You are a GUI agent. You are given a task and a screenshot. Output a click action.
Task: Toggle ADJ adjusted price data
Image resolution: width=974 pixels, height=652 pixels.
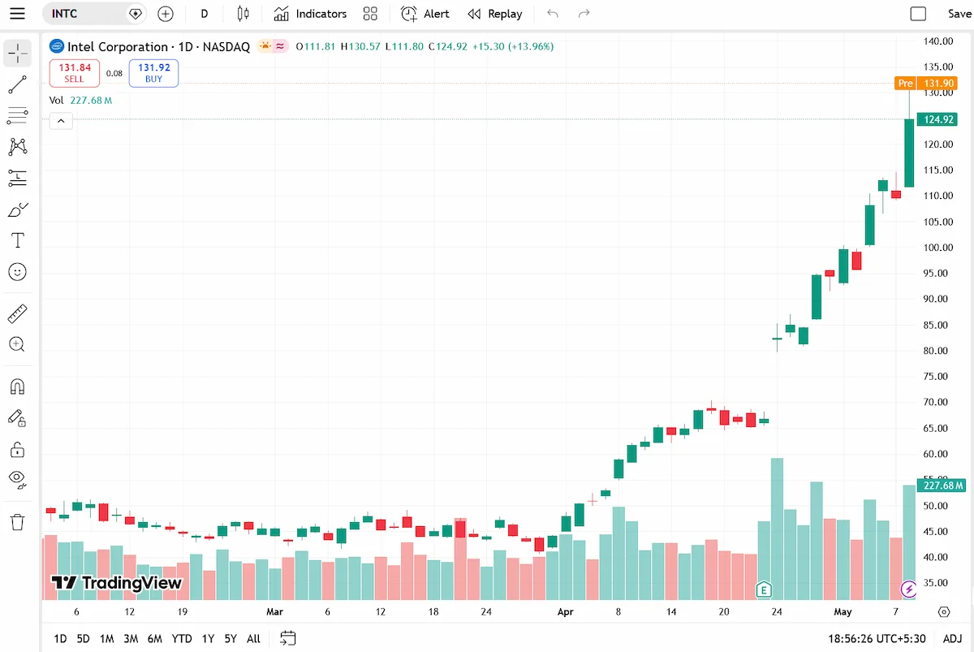953,638
